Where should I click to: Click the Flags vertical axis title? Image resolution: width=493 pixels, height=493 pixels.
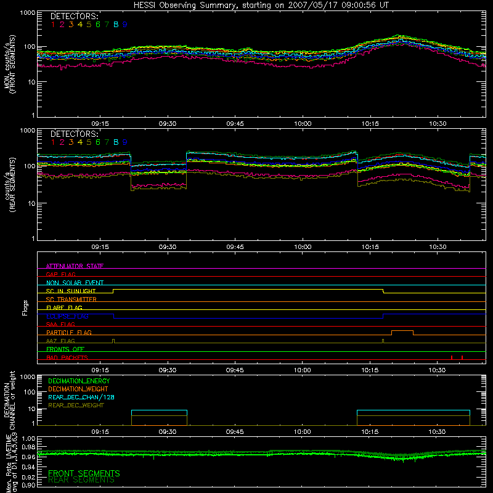[25, 308]
